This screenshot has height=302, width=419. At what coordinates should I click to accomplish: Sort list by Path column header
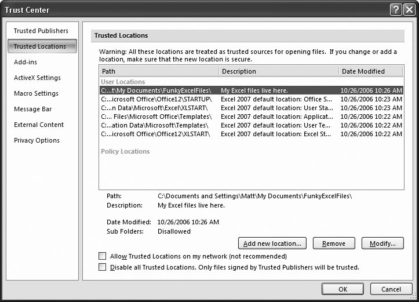(x=158, y=71)
